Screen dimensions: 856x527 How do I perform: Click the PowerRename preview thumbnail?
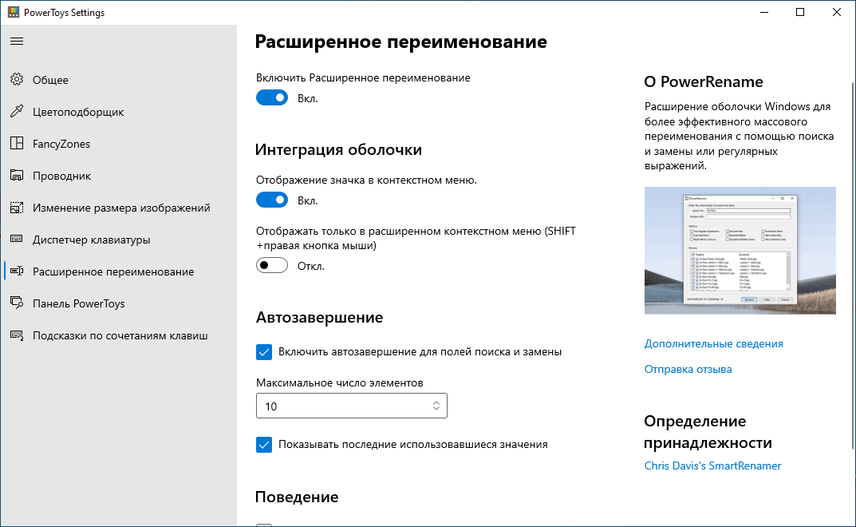point(740,251)
